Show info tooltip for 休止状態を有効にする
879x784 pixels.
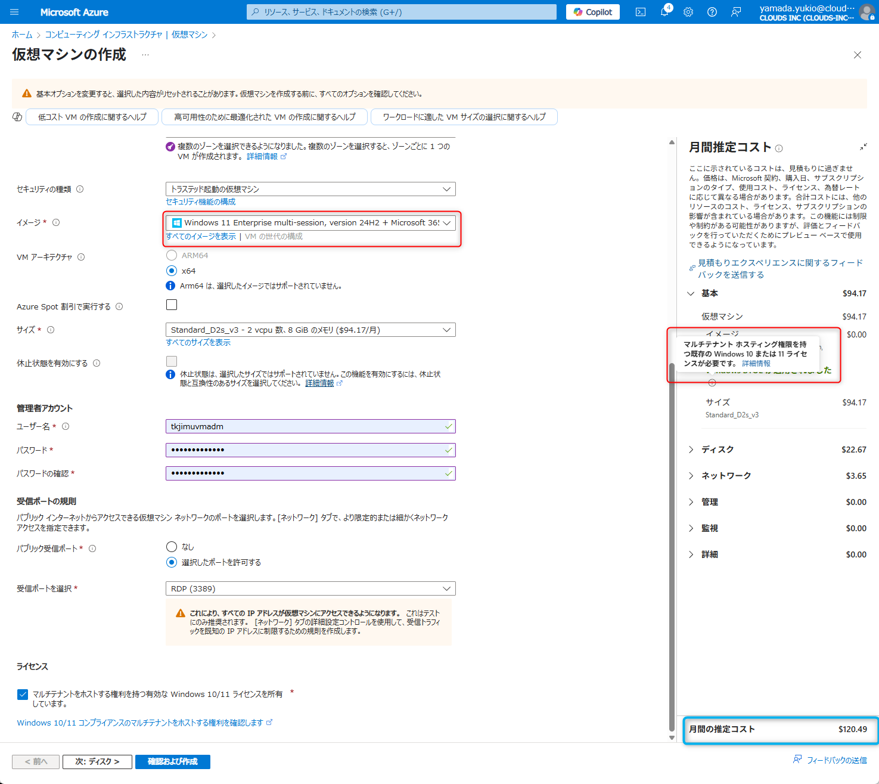tap(97, 363)
